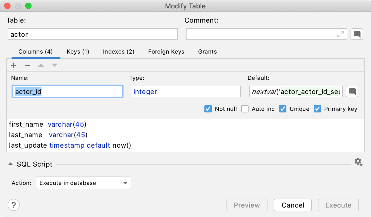Viewport: 371px width, 217px height.
Task: Toggle the Unique checkbox off
Action: coord(282,109)
